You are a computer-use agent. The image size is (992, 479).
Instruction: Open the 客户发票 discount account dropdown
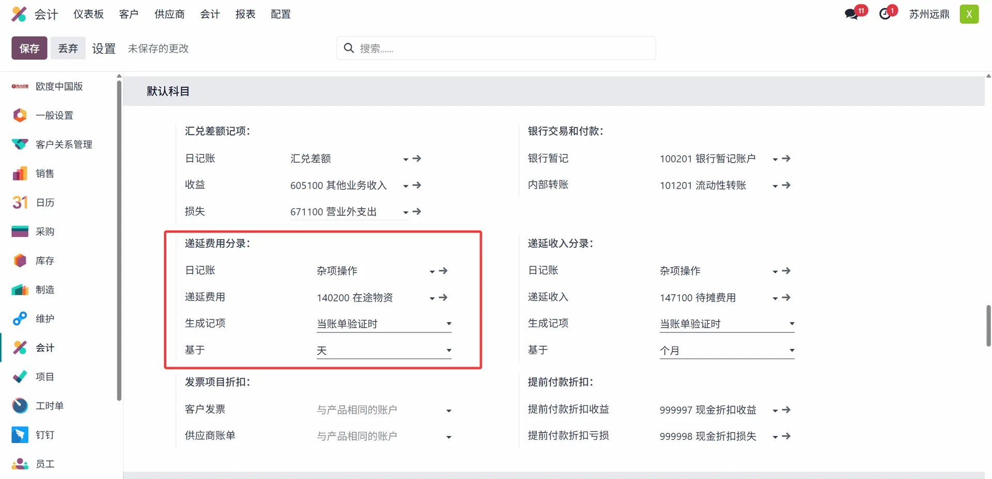pos(383,410)
